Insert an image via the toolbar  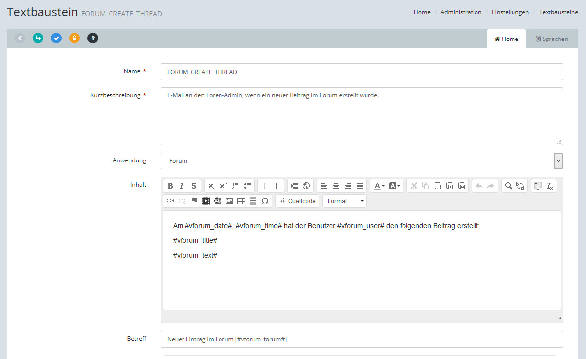coord(229,201)
